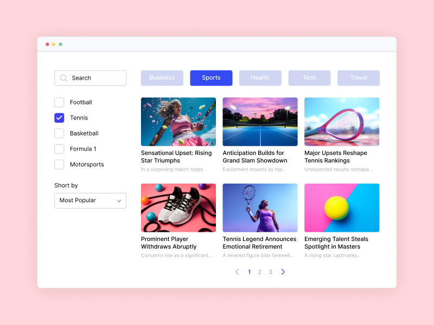Uncheck the Tennis checkbox

(x=59, y=118)
